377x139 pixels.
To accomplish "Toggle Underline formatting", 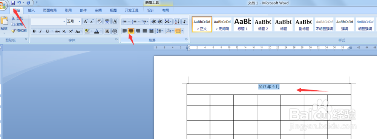I will click(47, 31).
